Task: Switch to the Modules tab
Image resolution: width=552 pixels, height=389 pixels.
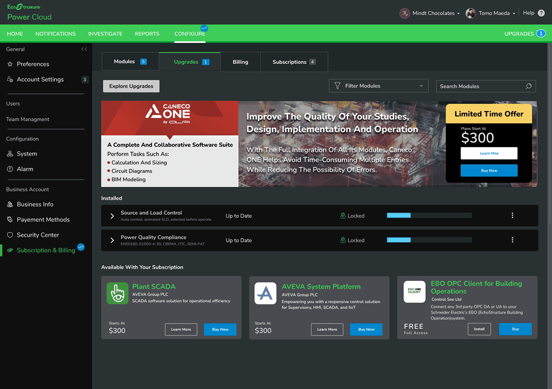Action: point(130,61)
